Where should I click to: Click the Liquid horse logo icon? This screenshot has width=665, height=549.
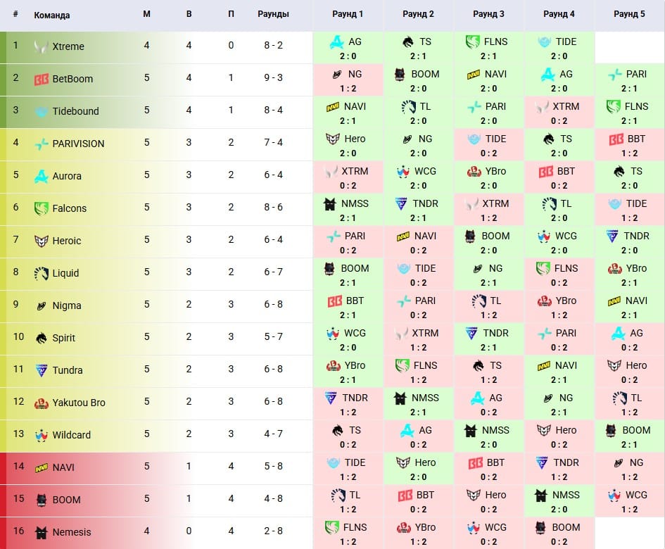[42, 273]
